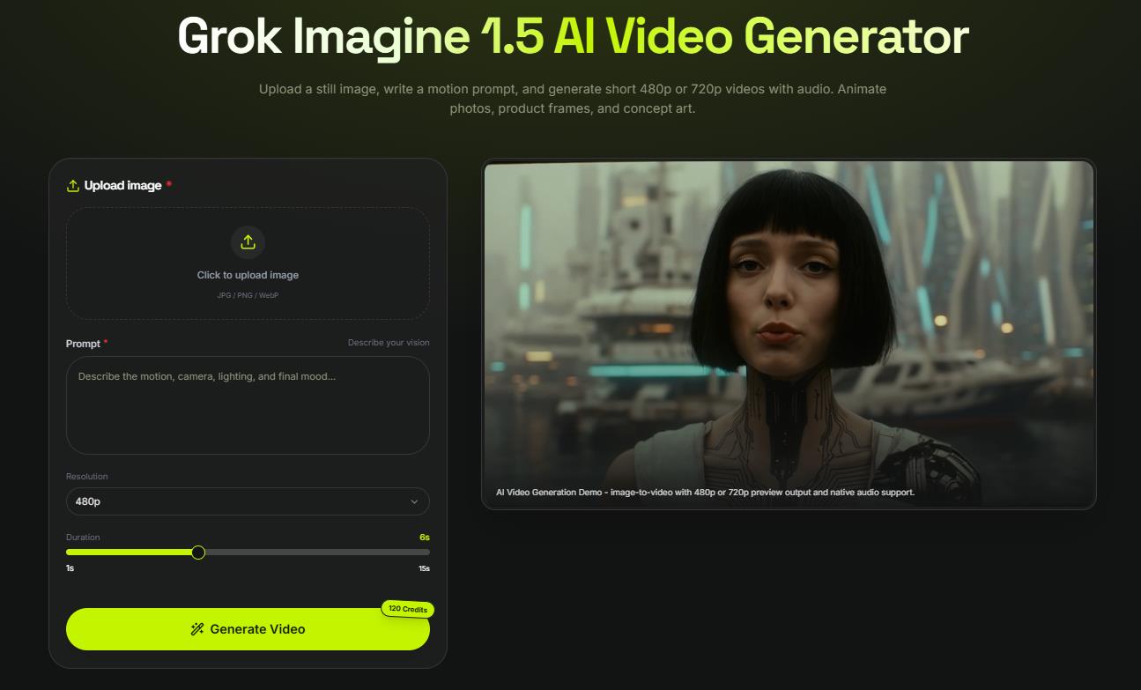Click the upload icon beside the Upload image heading
1141x690 pixels.
(x=73, y=186)
